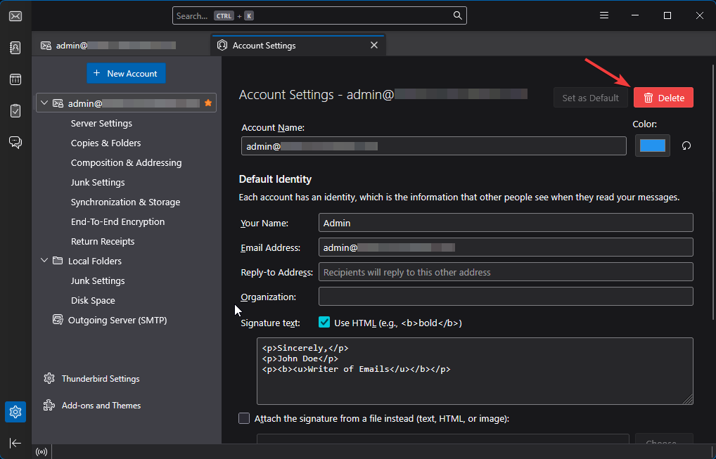Click the settings pane vertical scrollbar
This screenshot has width=716, height=459.
[x=713, y=192]
